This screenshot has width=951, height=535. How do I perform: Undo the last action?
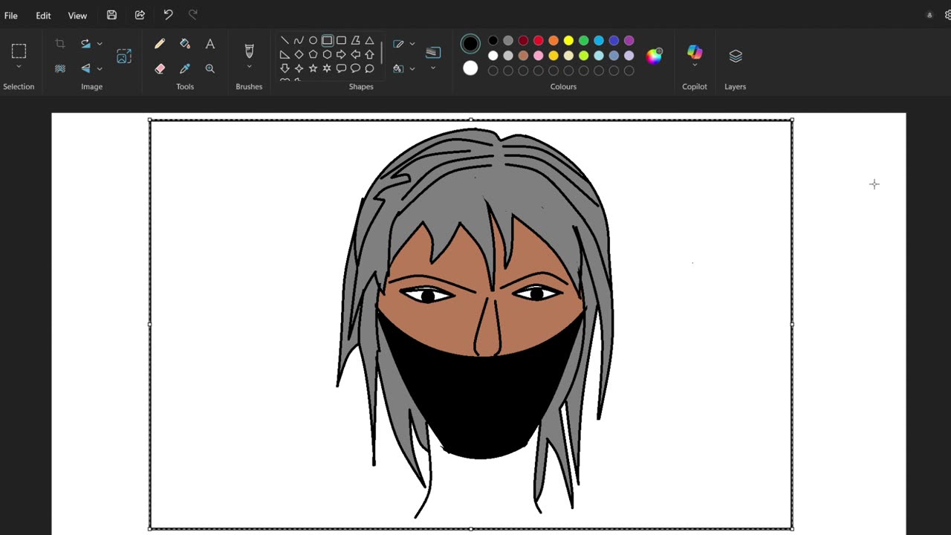click(x=168, y=15)
